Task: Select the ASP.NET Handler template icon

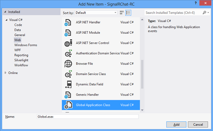Action: tap(68, 22)
